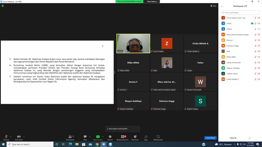
Task: Click Mute All in participants panel
Action: pos(233,138)
